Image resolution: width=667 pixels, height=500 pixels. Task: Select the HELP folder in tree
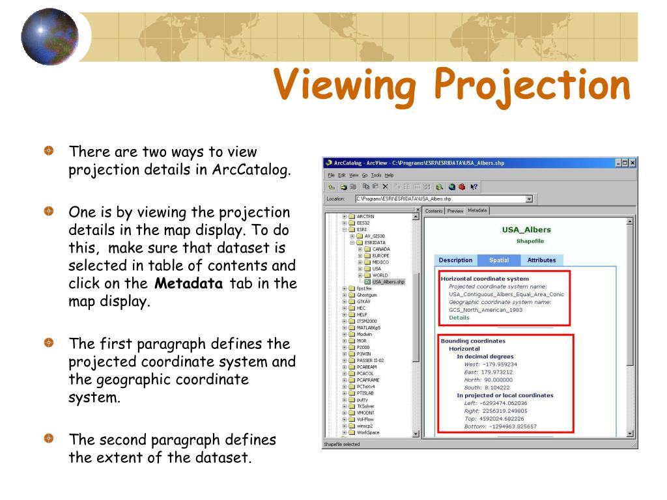pyautogui.click(x=362, y=314)
